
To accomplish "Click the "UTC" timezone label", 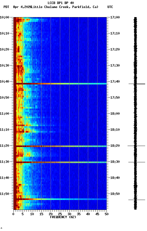I will [110, 7].
